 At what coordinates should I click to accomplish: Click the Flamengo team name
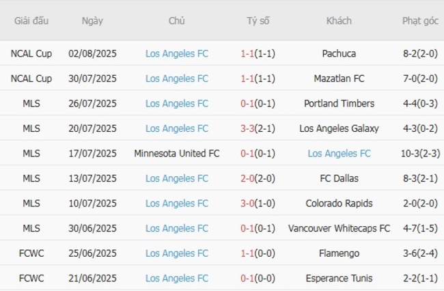click(x=339, y=253)
